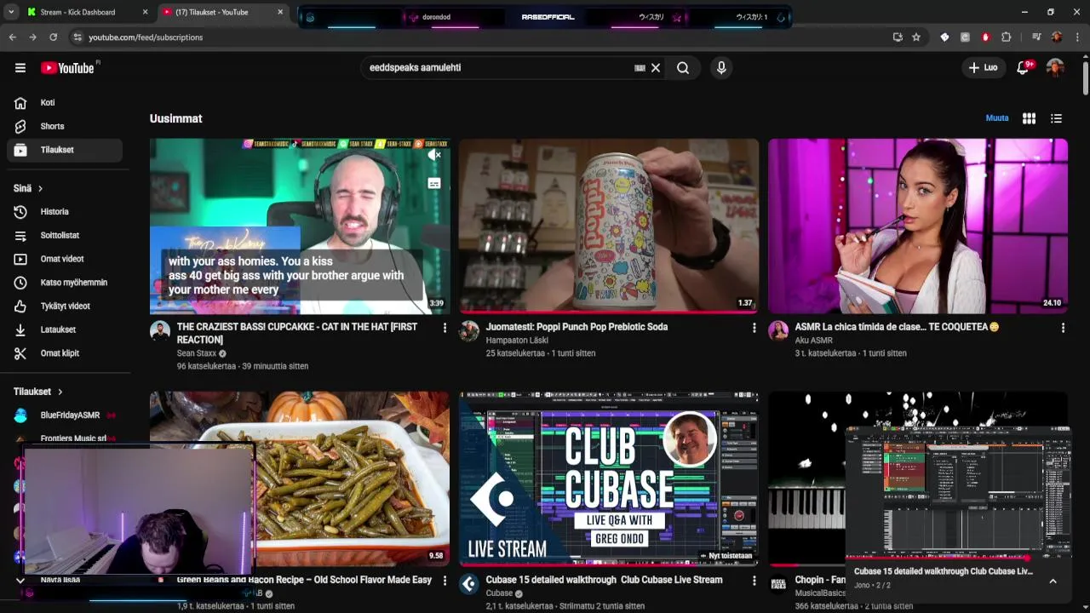The height and width of the screenshot is (613, 1090).
Task: Expand the Sinä section chevron
Action: 40,189
